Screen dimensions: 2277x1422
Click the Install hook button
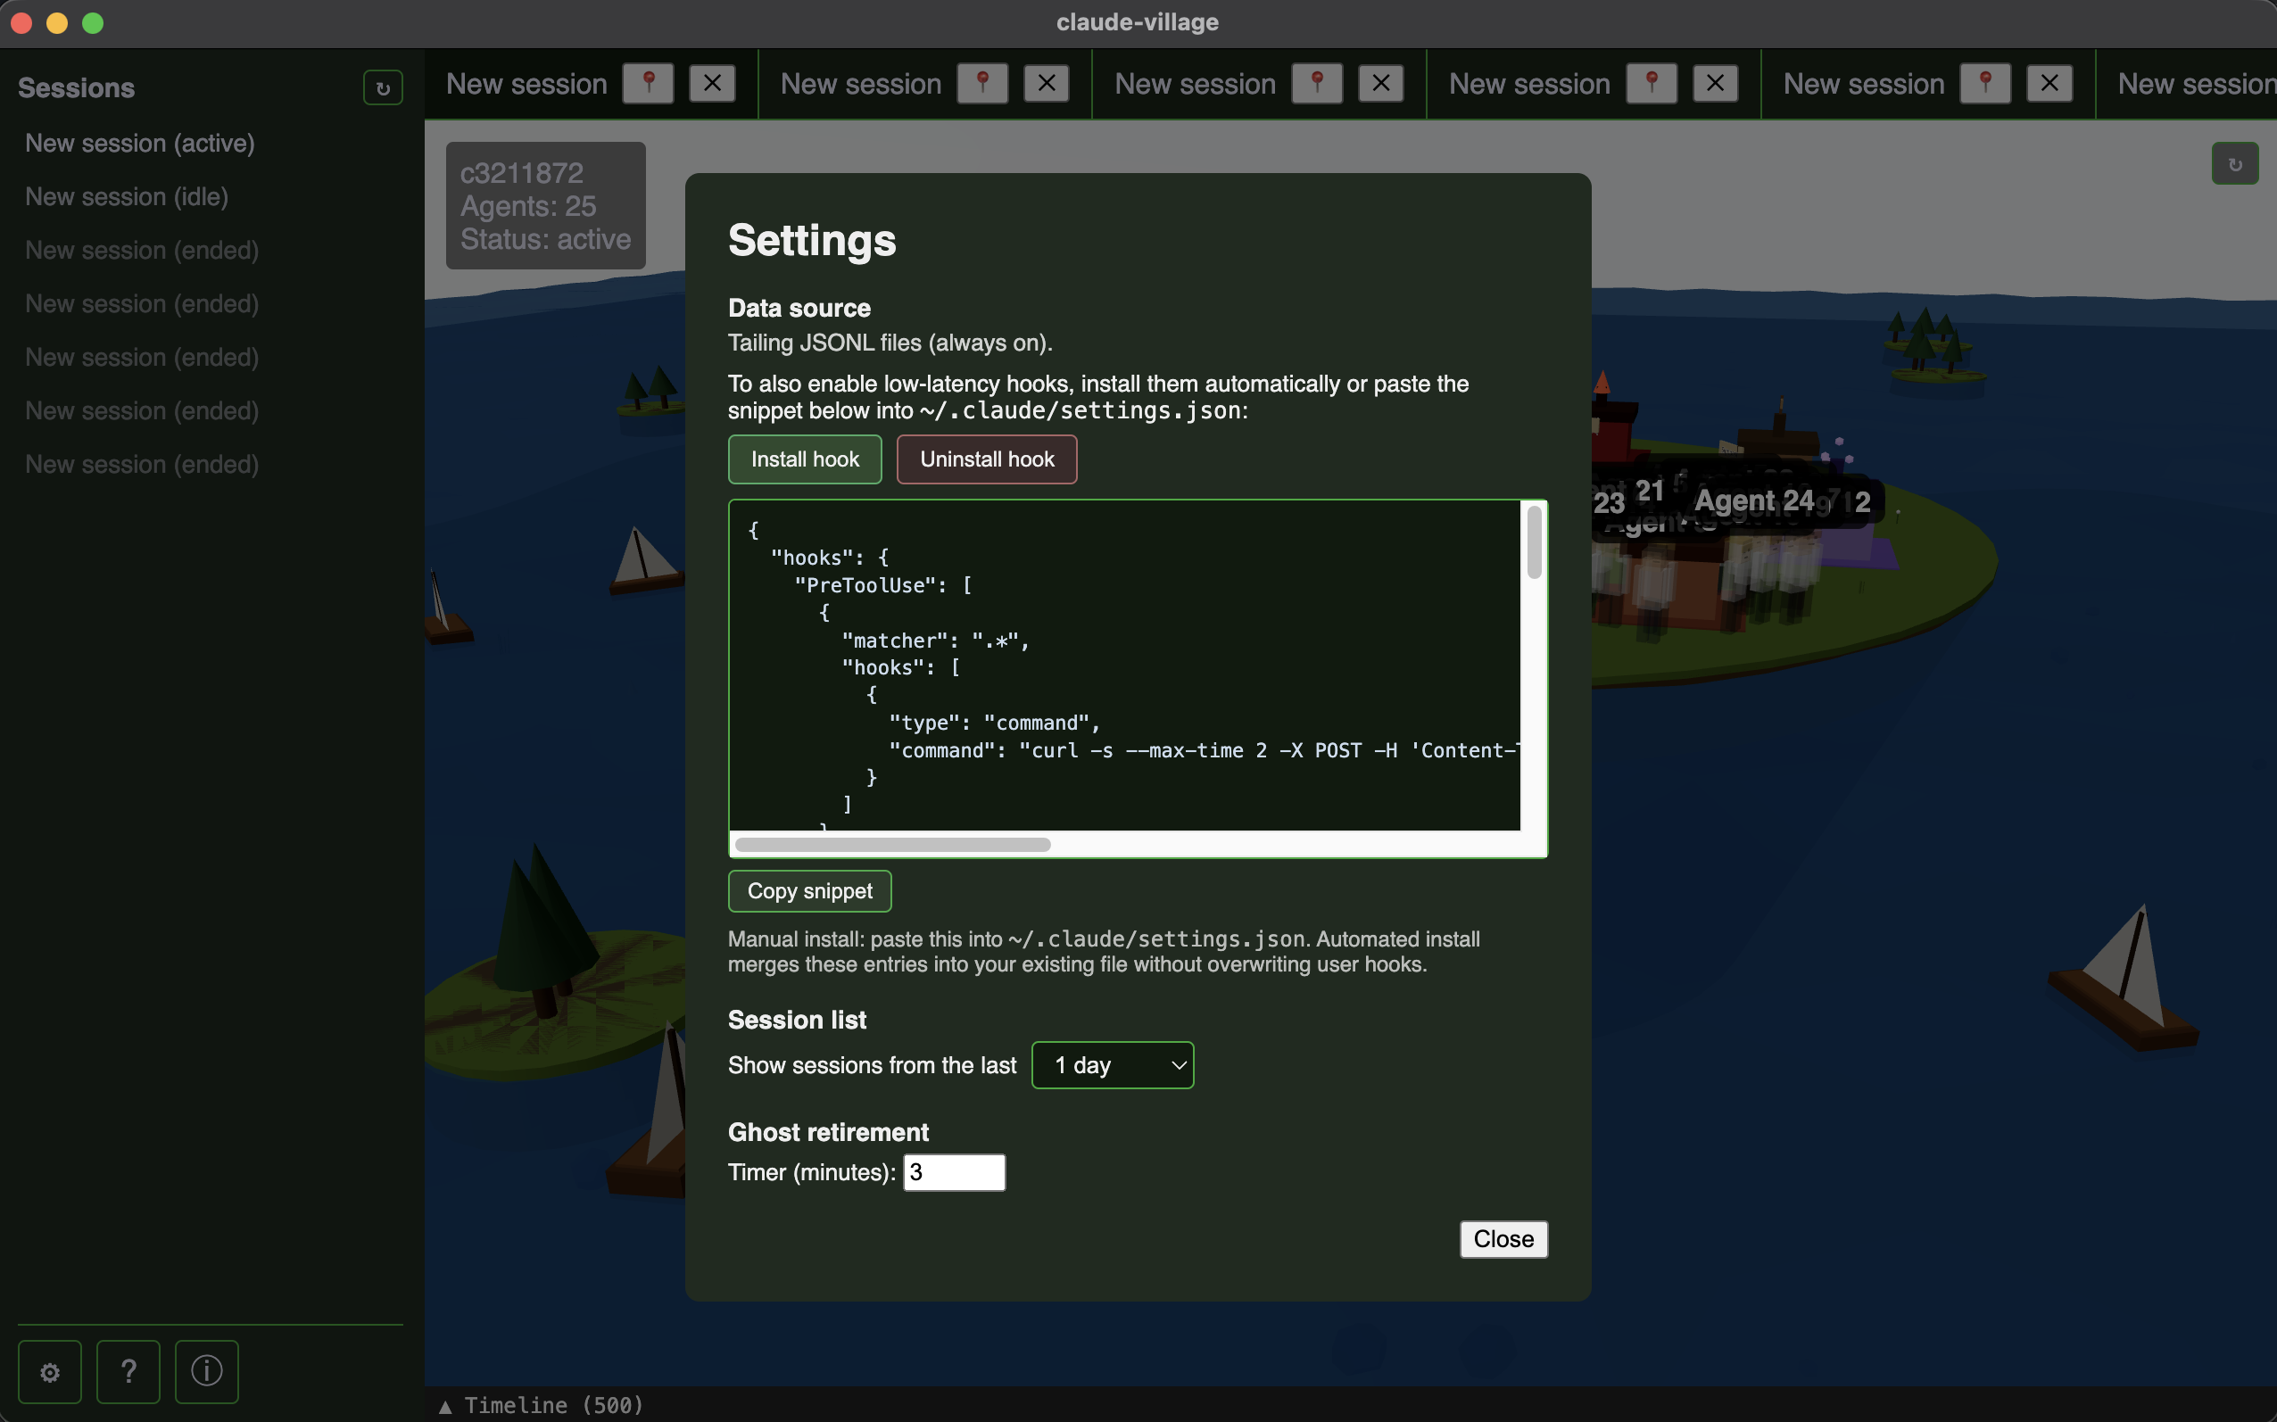coord(804,459)
